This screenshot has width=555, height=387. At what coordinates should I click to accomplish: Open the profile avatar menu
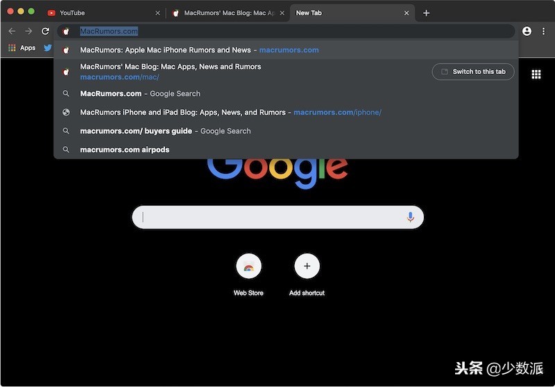[x=527, y=31]
